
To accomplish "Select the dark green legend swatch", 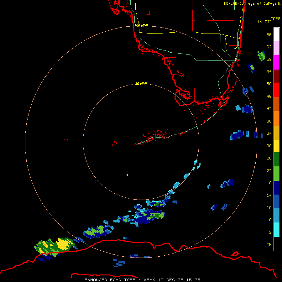I will coord(277,159).
